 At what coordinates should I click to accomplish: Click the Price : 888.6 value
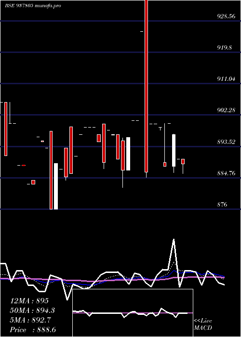(33, 330)
